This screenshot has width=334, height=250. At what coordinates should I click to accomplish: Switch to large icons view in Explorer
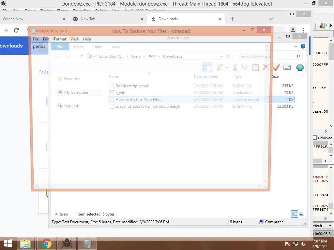pyautogui.click(x=302, y=214)
